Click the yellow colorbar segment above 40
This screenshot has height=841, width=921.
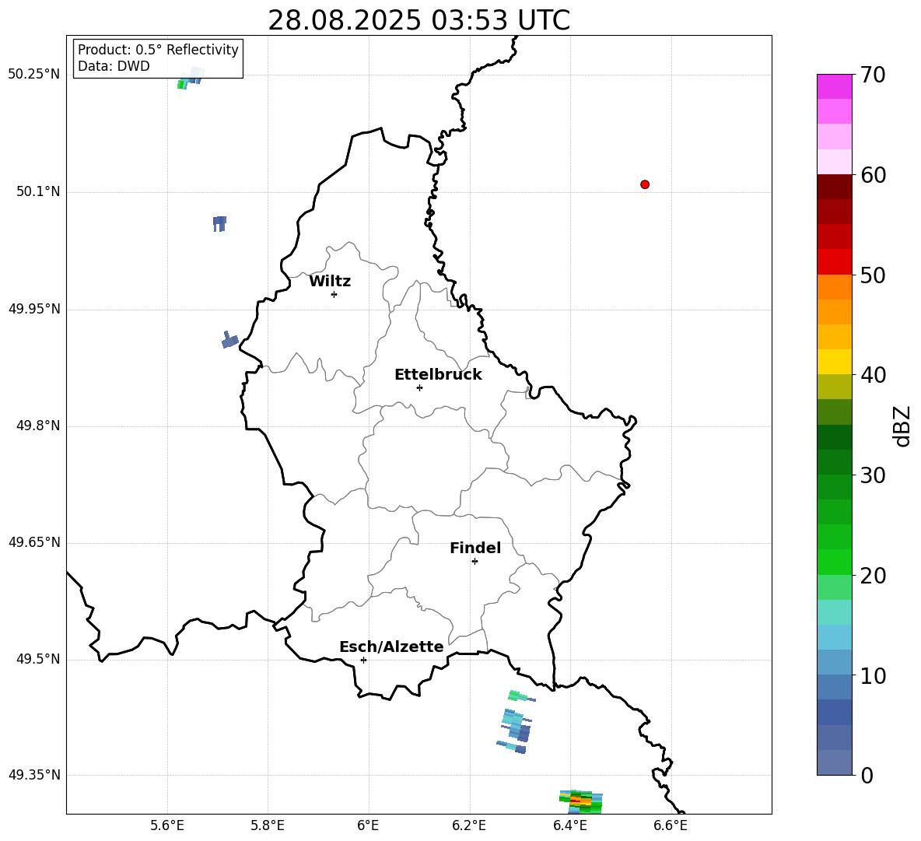(834, 362)
